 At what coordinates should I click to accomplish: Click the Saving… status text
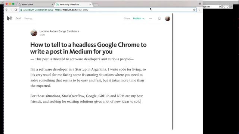coord(29,18)
